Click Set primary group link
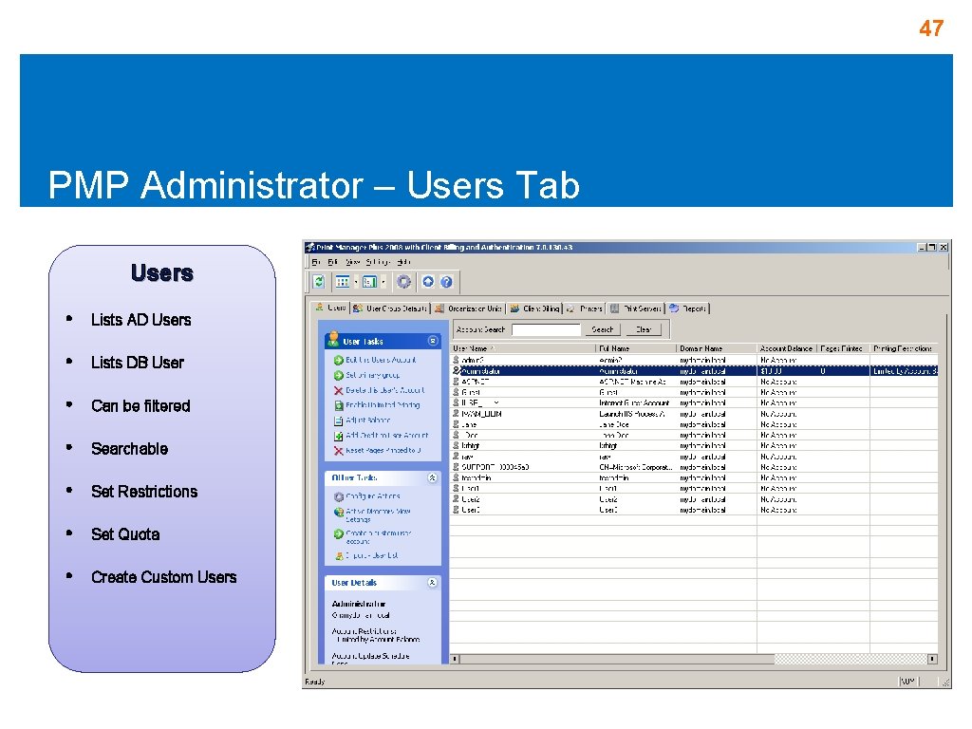The height and width of the screenshot is (729, 972). tap(372, 375)
